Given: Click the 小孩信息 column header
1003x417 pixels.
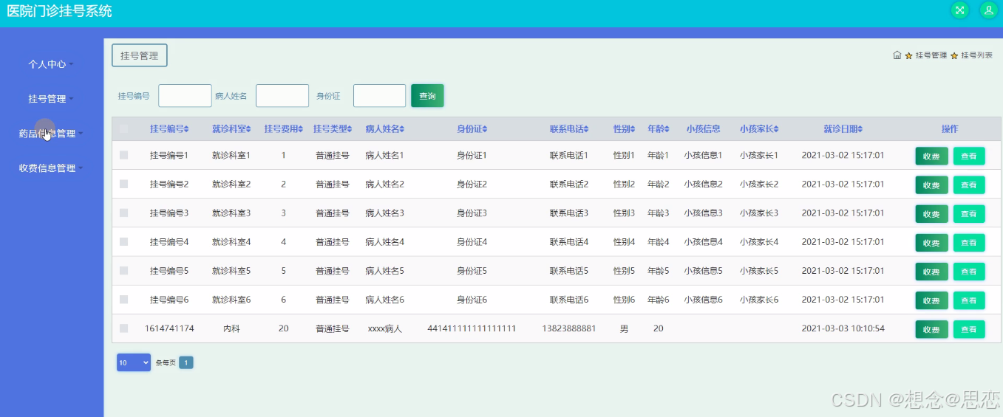Looking at the screenshot, I should [x=703, y=129].
